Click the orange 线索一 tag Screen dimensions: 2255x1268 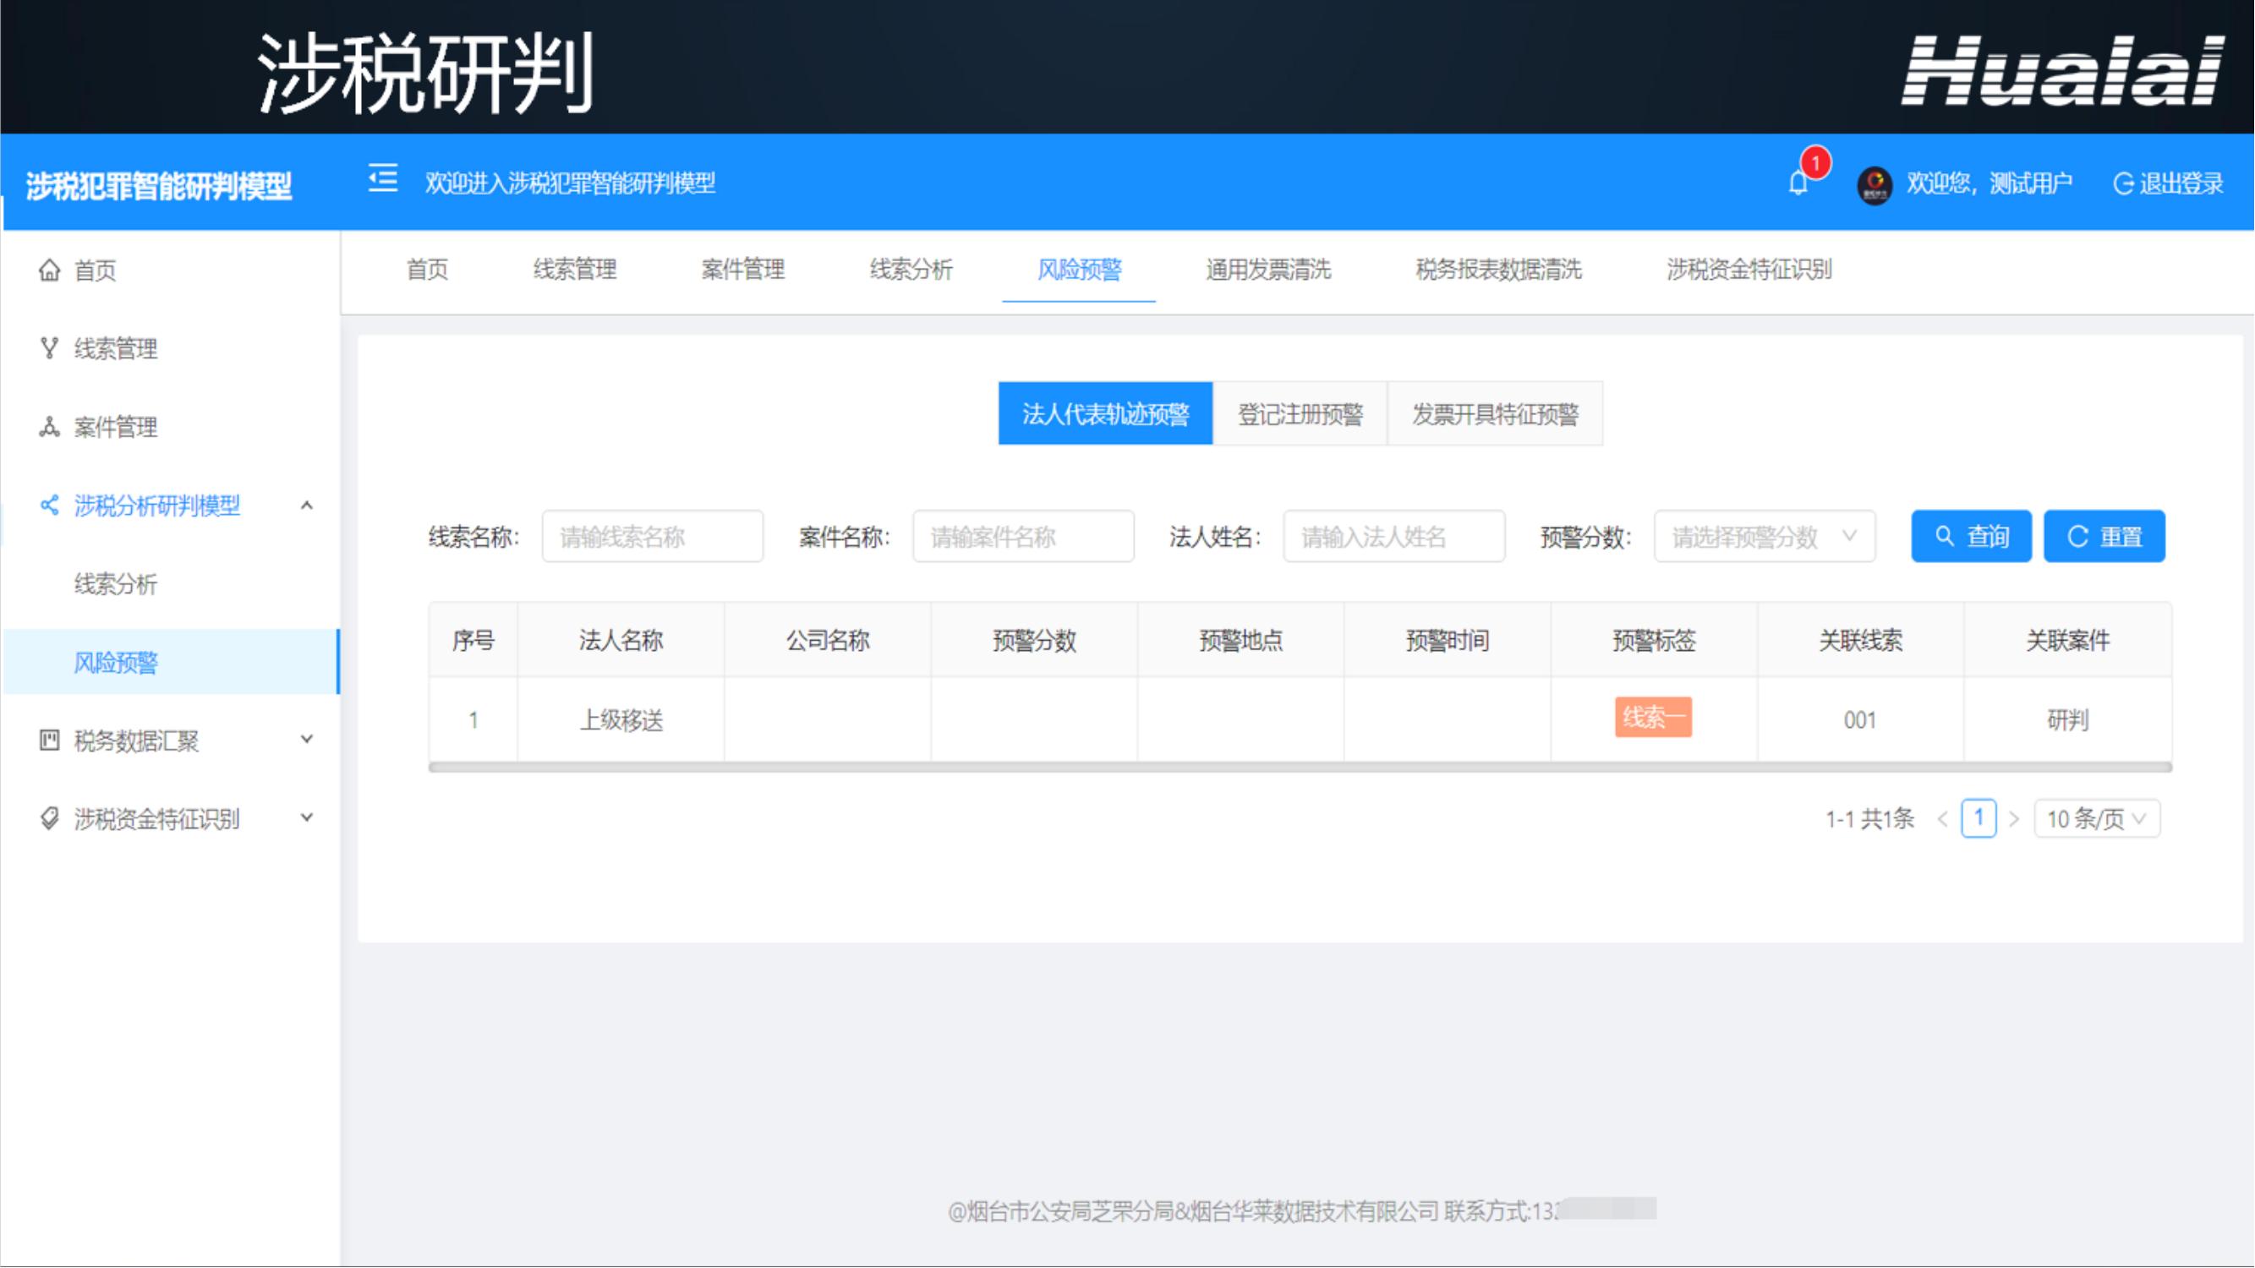(1653, 718)
